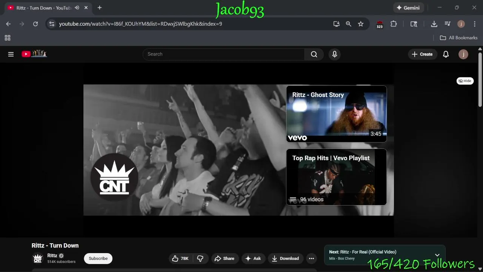Open Chrome profile avatar
The image size is (483, 272).
click(x=461, y=24)
